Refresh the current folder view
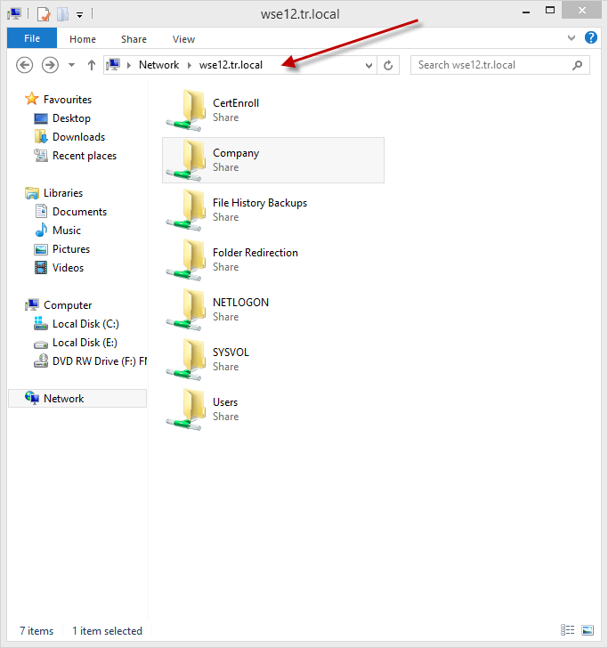The image size is (608, 648). pos(388,65)
